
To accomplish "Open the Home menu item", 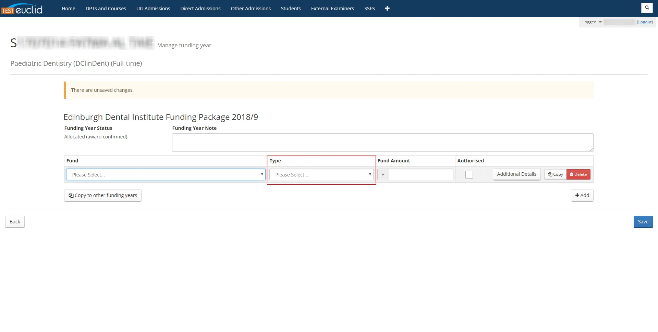I will coord(69,9).
